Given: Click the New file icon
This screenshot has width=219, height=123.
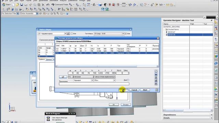Looking at the screenshot, I should tap(13, 5).
